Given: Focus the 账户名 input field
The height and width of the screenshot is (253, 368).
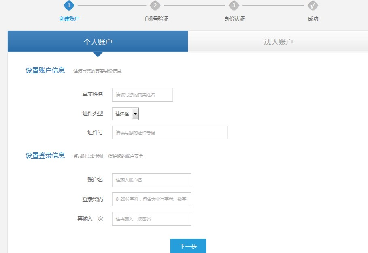Looking at the screenshot, I should [x=151, y=180].
